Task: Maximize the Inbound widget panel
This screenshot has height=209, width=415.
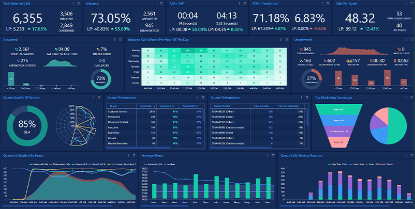Action: [x=161, y=3]
